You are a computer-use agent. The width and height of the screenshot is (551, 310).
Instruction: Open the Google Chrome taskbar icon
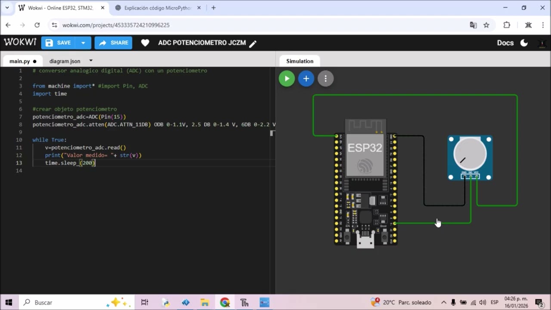tap(225, 302)
